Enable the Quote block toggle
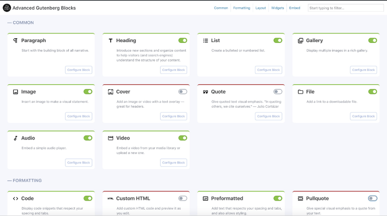387x216 pixels. 278,92
